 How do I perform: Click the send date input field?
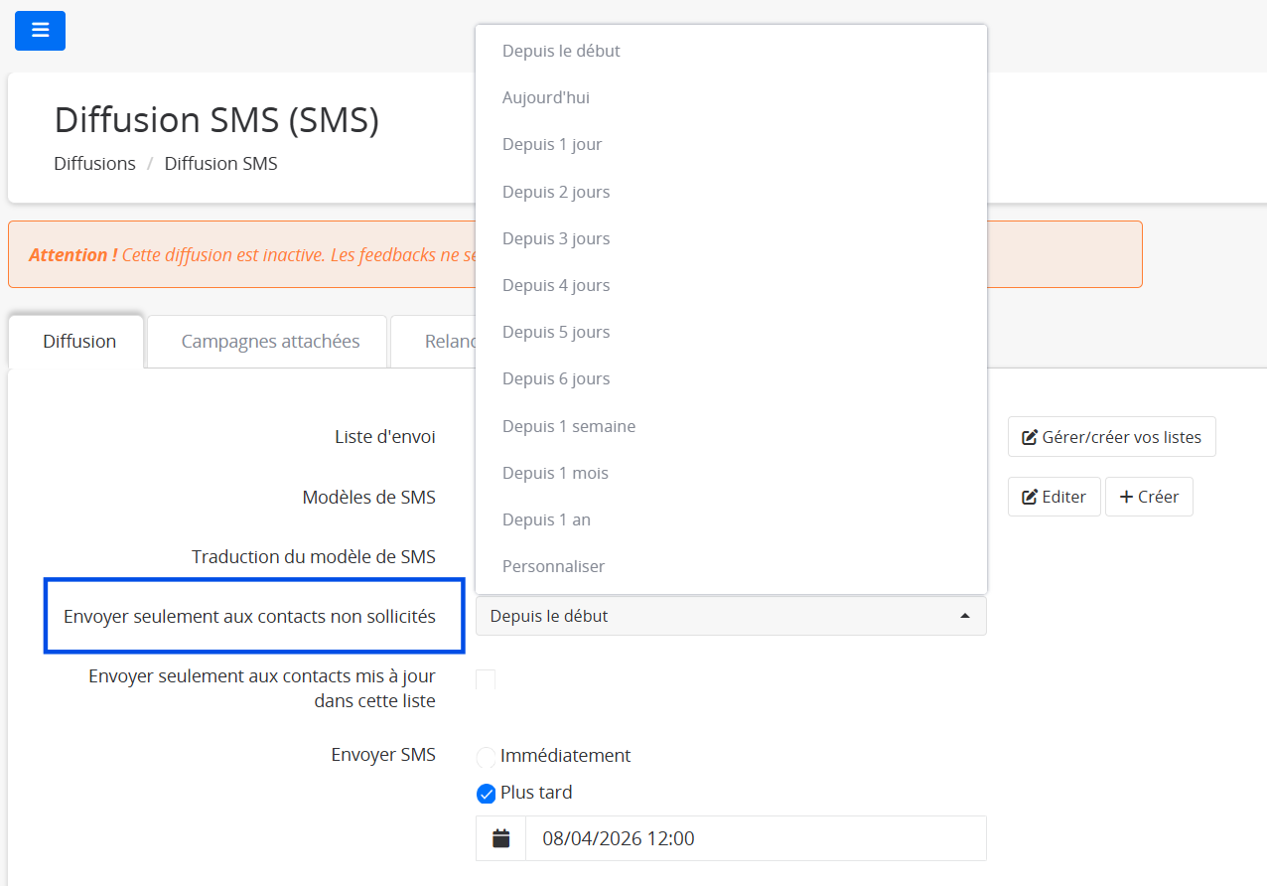[x=755, y=838]
